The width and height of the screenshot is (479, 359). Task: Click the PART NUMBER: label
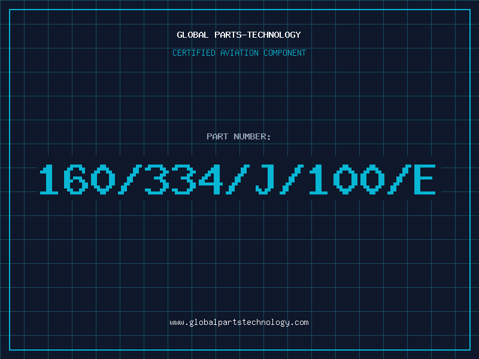point(239,136)
